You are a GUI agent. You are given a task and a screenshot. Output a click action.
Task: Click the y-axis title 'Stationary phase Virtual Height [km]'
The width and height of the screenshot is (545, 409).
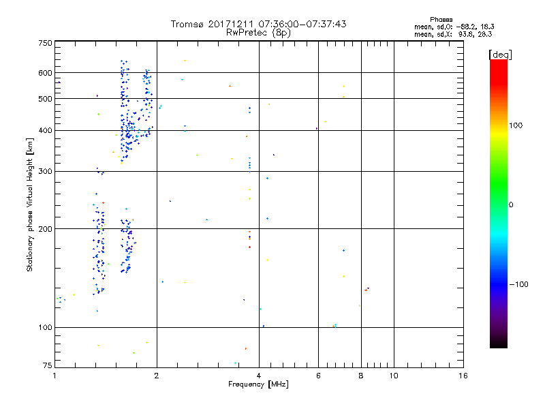(29, 205)
